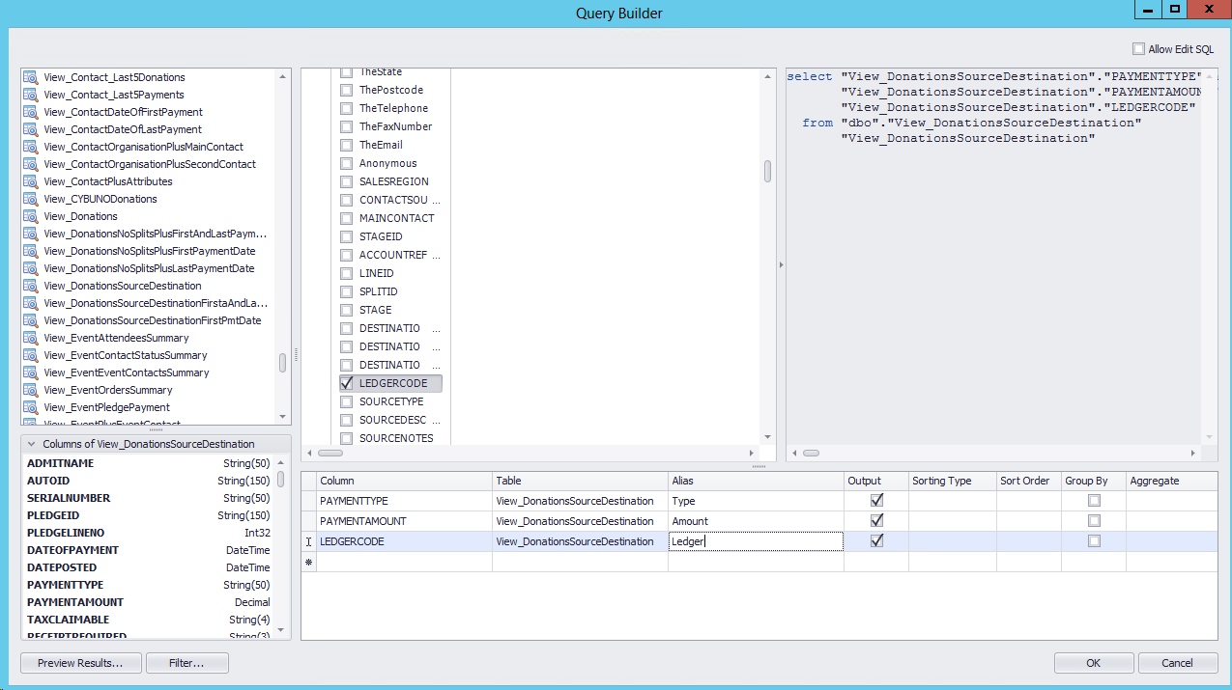Enable the Allow Edit SQL checkbox
Screen dimensions: 1232x690
(1138, 49)
